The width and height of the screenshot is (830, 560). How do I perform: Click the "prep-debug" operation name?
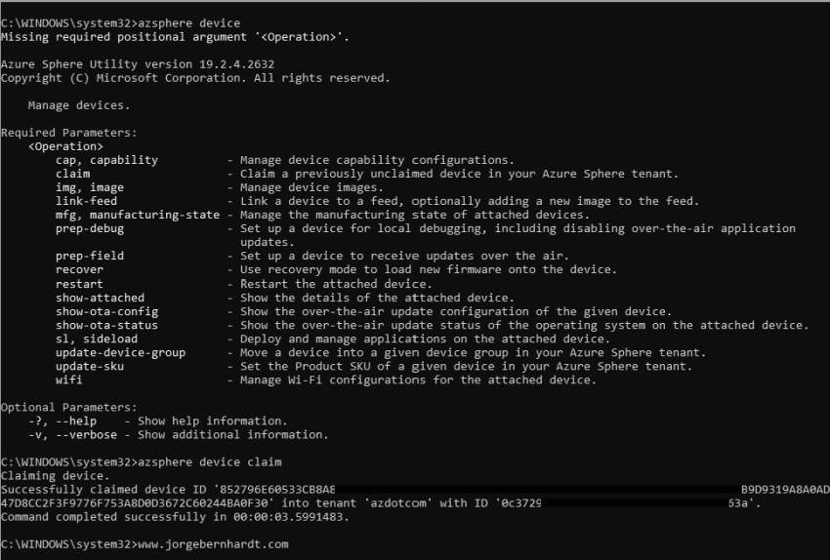point(90,228)
